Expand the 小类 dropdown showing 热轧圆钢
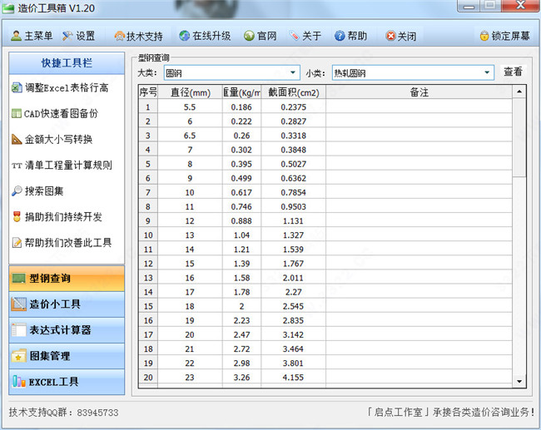The image size is (541, 430). tap(488, 72)
